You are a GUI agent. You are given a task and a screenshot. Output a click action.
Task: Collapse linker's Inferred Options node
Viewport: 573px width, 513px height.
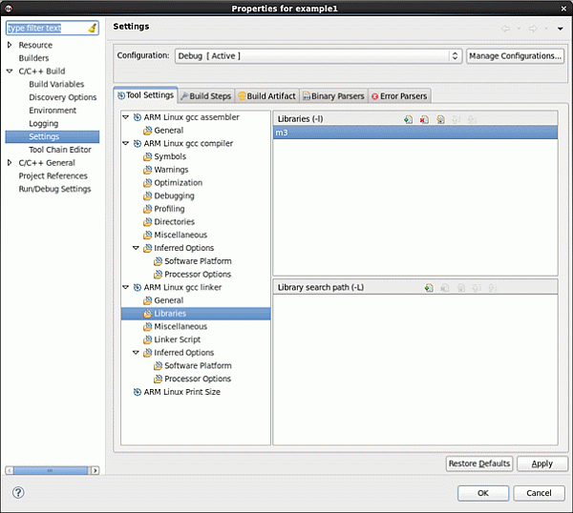[136, 353]
